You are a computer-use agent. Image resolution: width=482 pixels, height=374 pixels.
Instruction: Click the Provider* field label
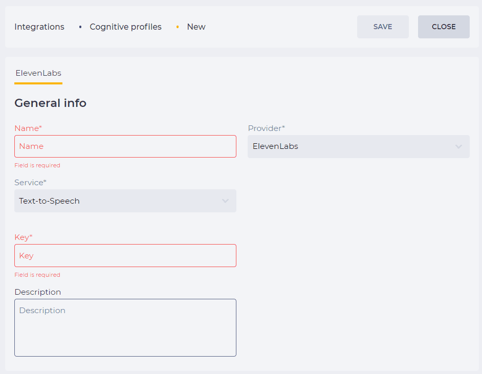coord(267,128)
